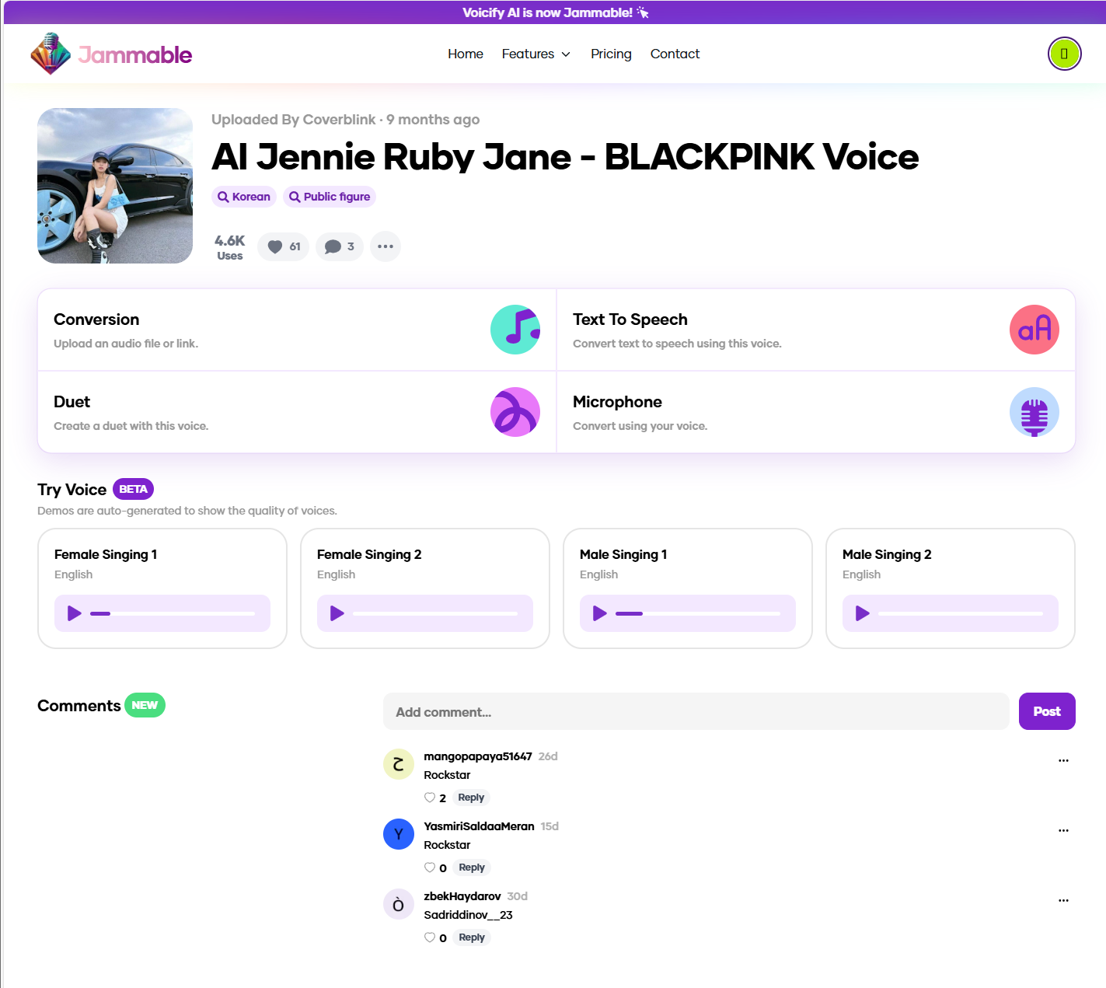
Task: Click the Korean tag
Action: tap(244, 197)
